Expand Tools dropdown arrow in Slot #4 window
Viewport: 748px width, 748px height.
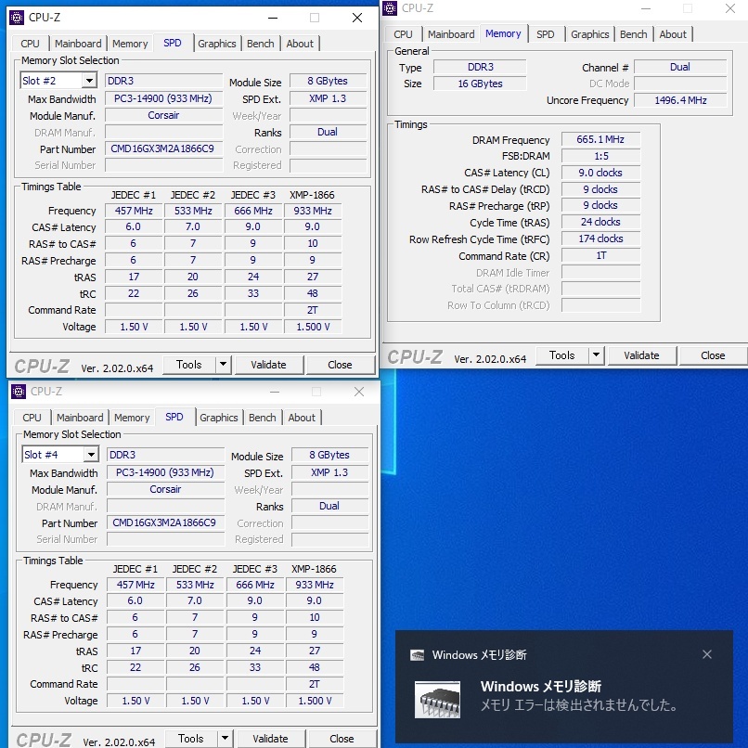click(x=225, y=739)
